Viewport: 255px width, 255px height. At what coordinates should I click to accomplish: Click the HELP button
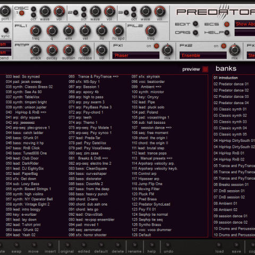pyautogui.click(x=227, y=32)
